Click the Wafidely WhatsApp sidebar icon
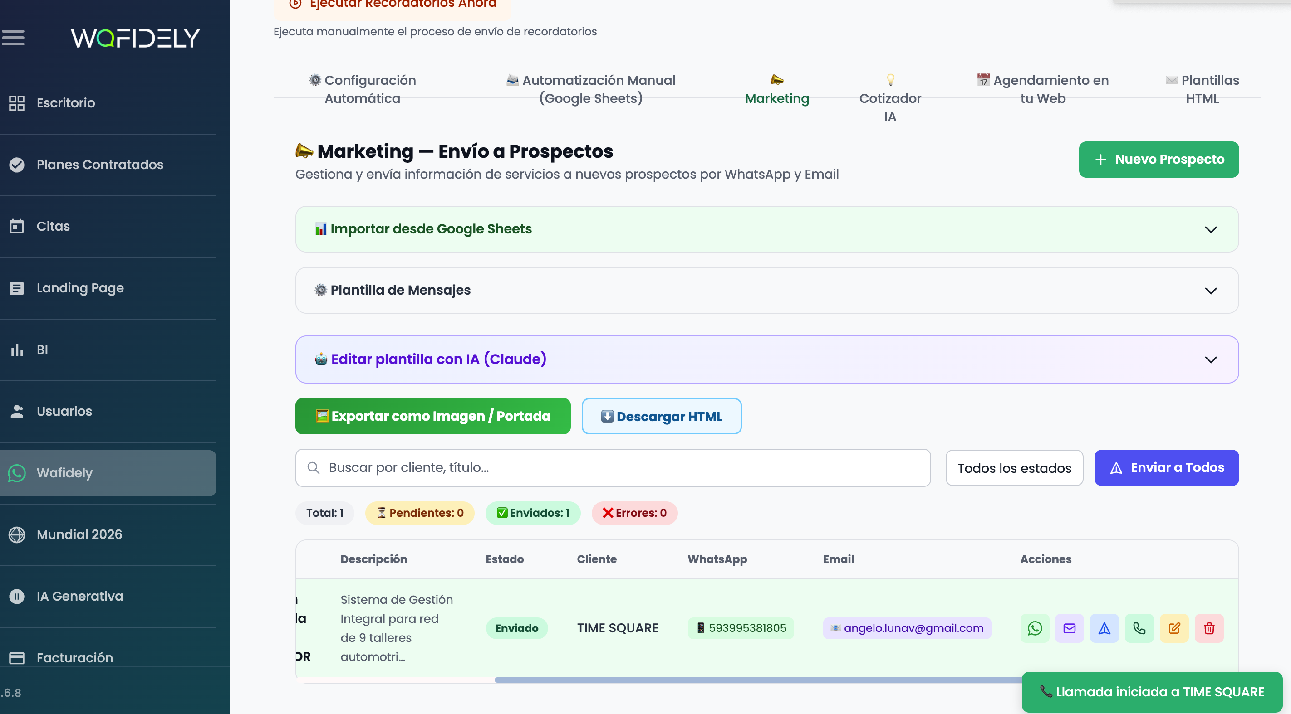 pyautogui.click(x=16, y=473)
